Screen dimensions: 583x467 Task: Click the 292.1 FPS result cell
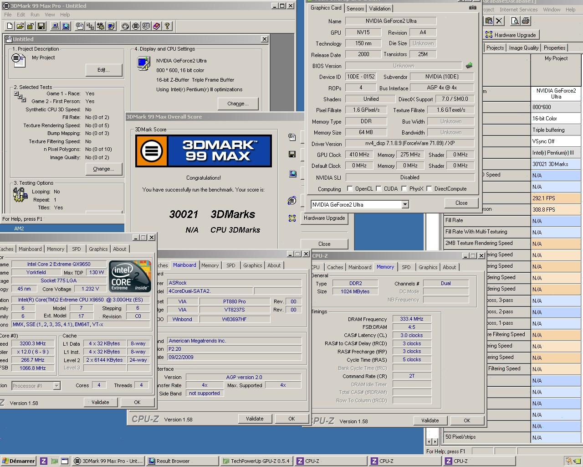click(x=556, y=198)
